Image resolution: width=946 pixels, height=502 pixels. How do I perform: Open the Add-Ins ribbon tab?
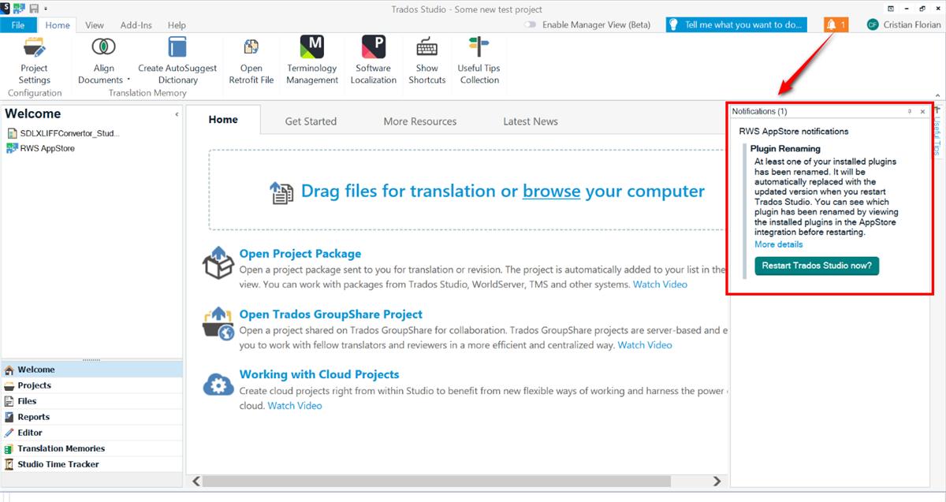(136, 25)
